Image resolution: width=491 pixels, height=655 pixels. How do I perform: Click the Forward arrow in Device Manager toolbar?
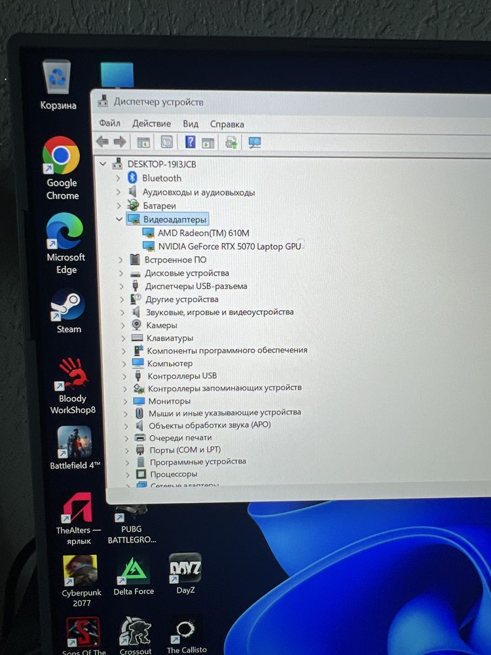point(120,142)
